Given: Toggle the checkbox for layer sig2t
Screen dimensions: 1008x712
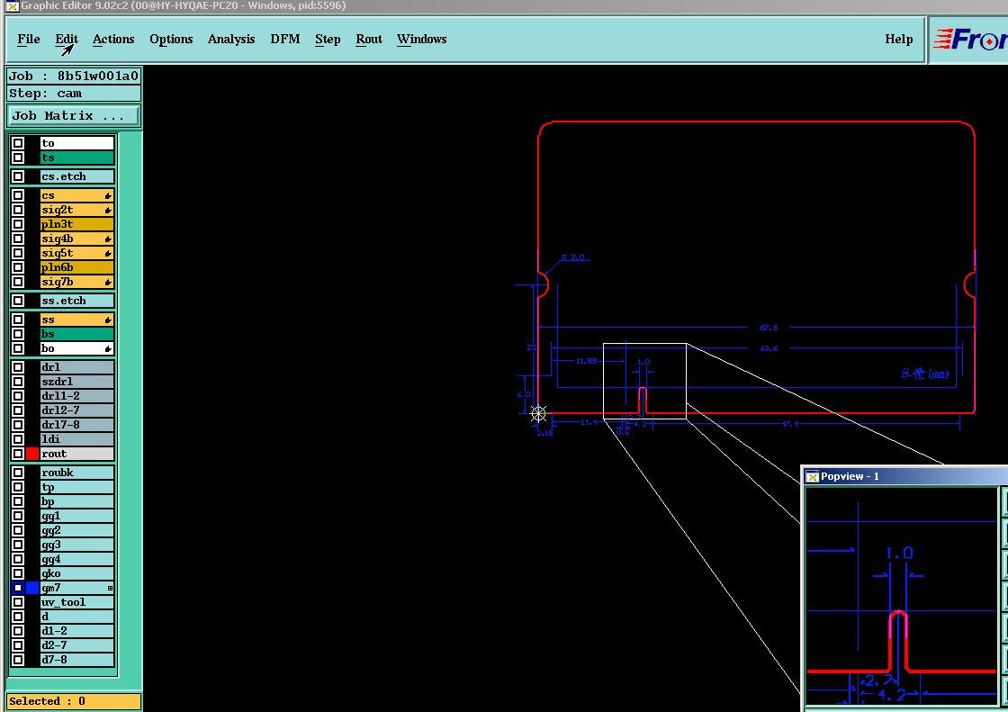Looking at the screenshot, I should pos(18,210).
